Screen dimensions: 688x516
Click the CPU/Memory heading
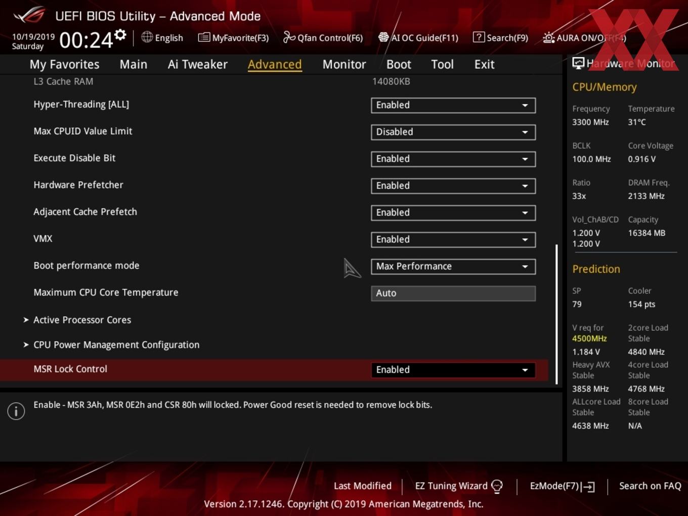605,87
